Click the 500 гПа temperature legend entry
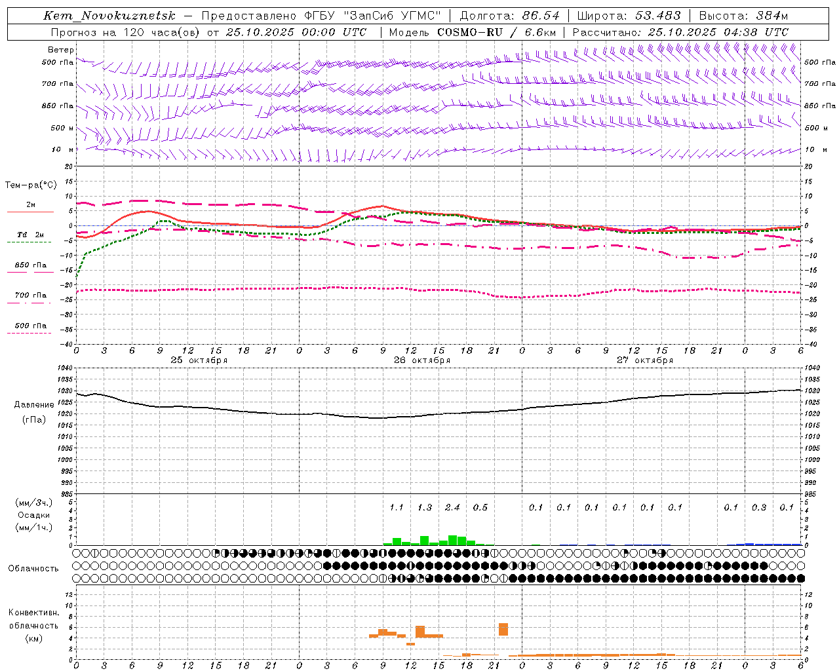Screen dimensions: 839x671 tap(30, 326)
